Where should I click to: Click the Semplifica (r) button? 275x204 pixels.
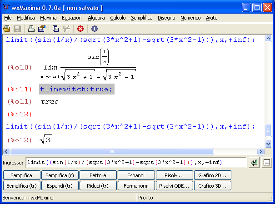point(60,175)
